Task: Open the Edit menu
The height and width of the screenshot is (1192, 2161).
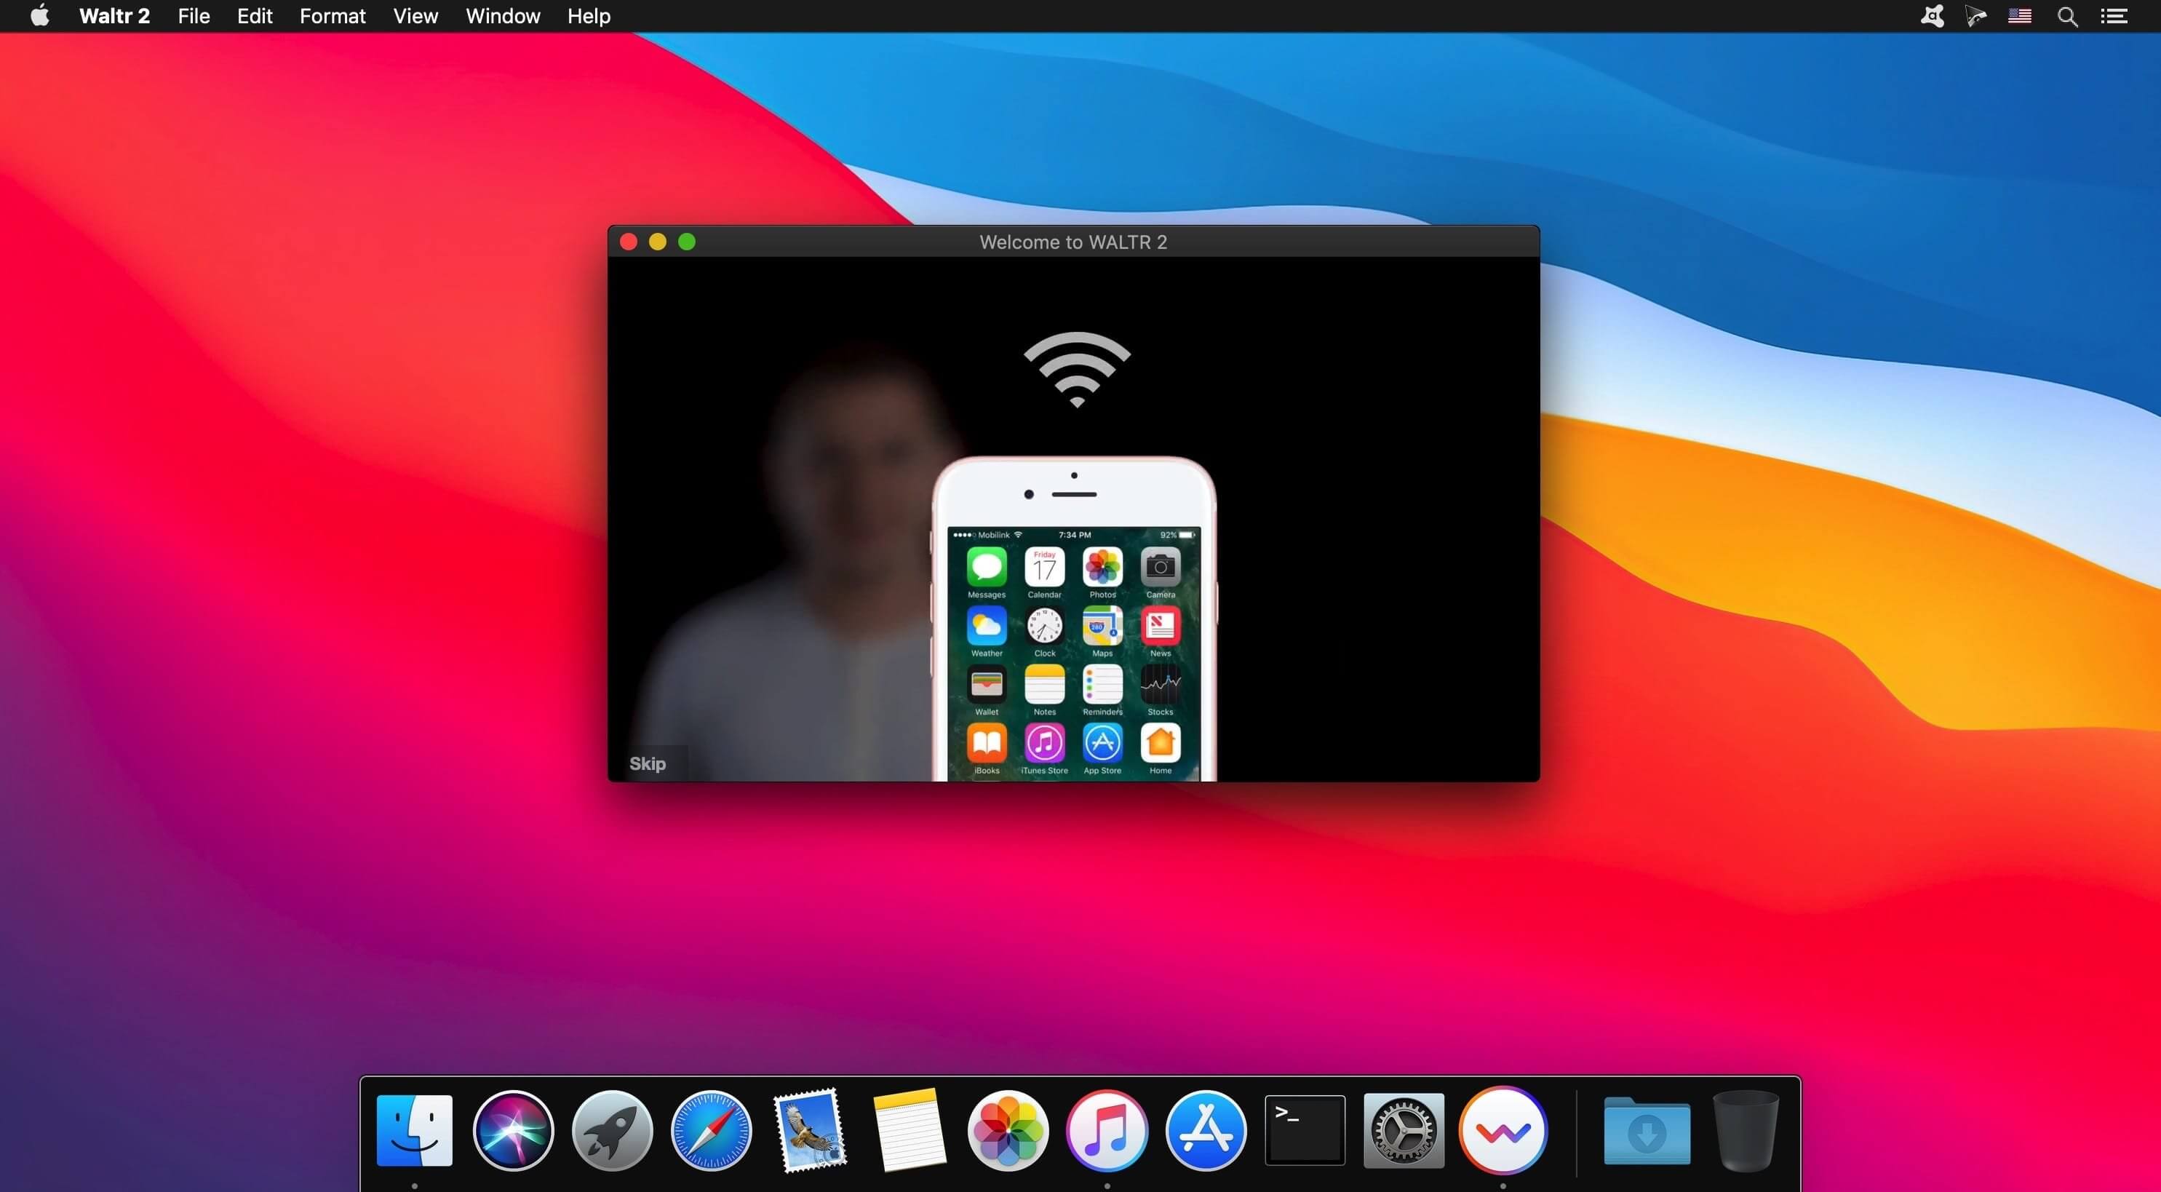Action: coord(255,16)
